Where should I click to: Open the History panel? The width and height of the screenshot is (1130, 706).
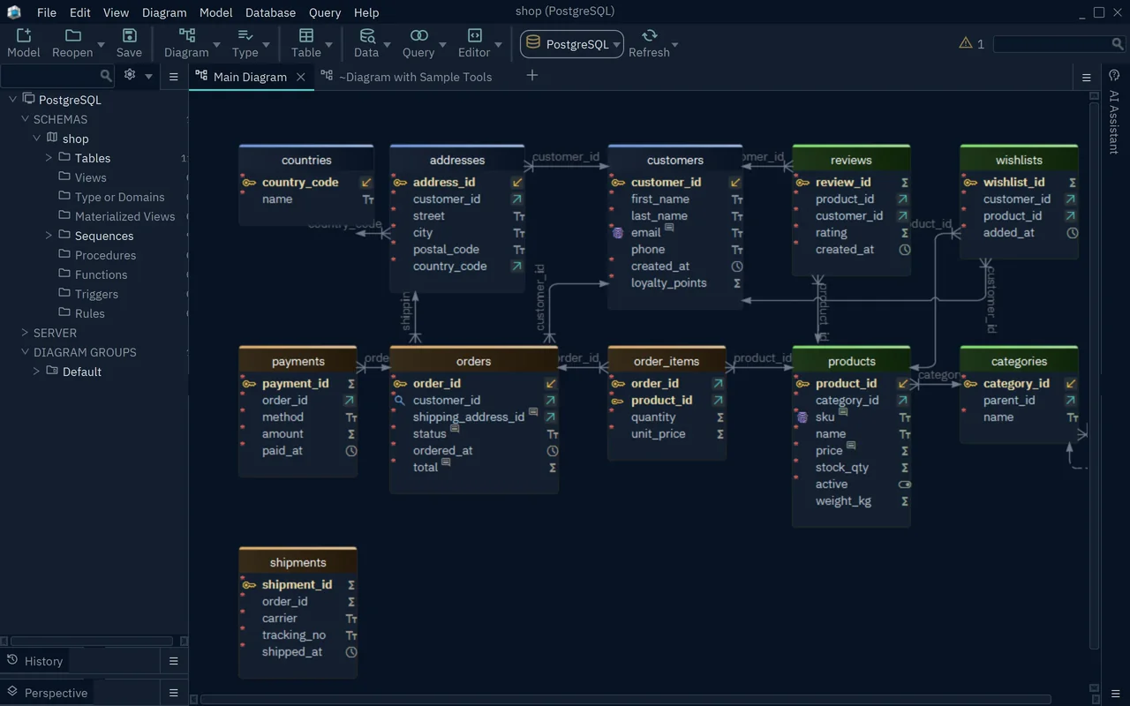(35, 661)
